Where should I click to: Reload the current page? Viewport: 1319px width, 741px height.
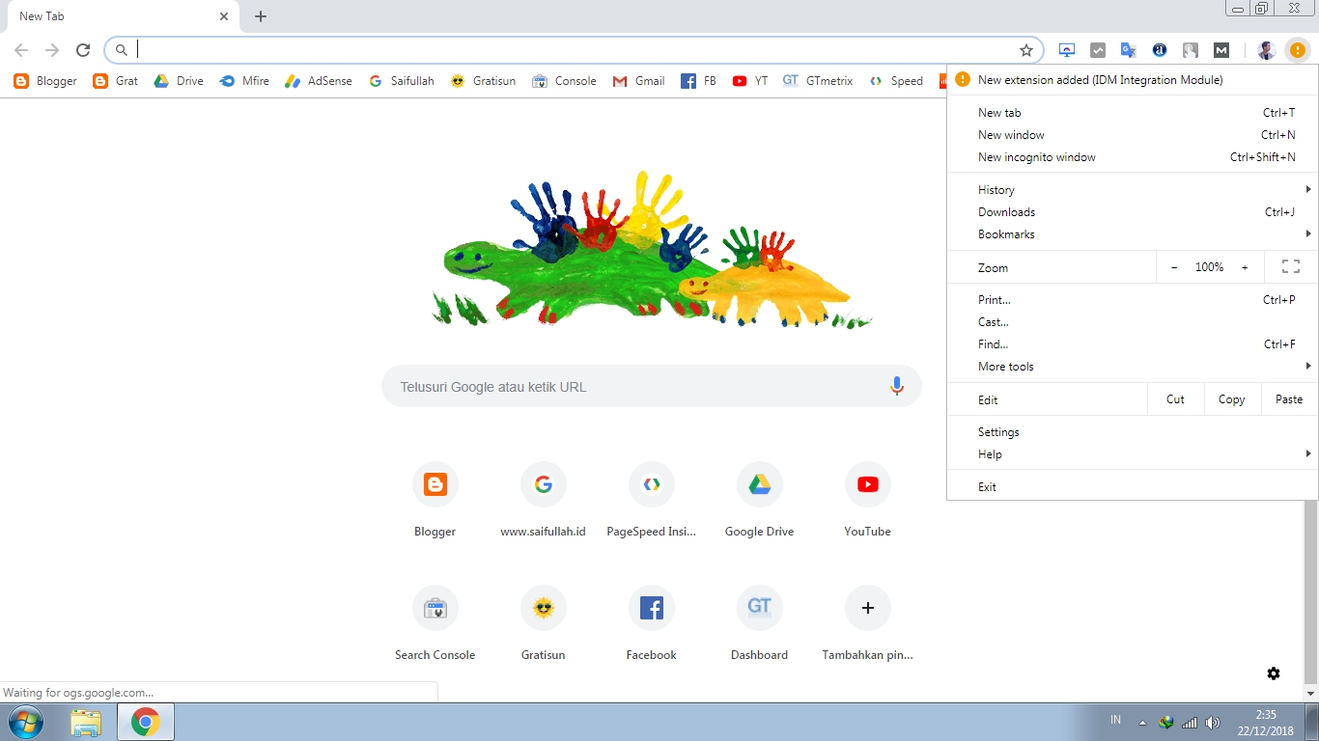tap(83, 50)
